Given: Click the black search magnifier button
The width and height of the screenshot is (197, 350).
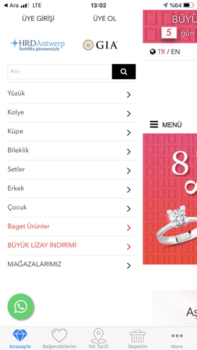Looking at the screenshot, I should pos(124,72).
